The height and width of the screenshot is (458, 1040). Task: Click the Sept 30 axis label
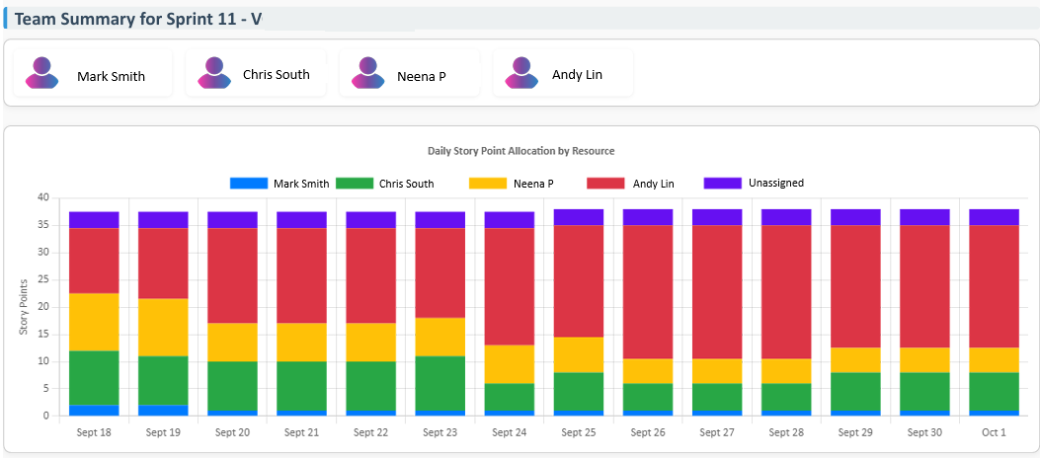click(x=924, y=432)
